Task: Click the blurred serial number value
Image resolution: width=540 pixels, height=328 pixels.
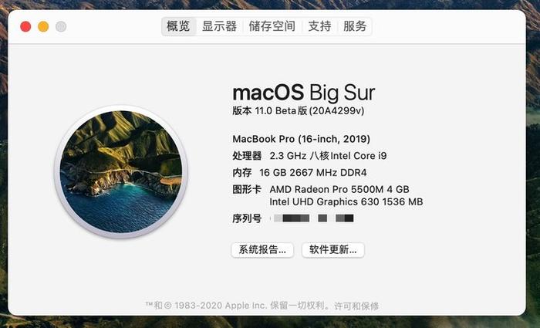Action: 314,218
